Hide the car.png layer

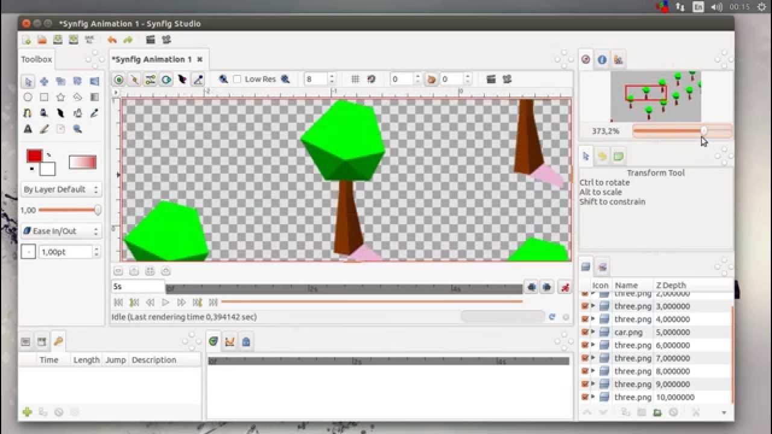pyautogui.click(x=585, y=332)
